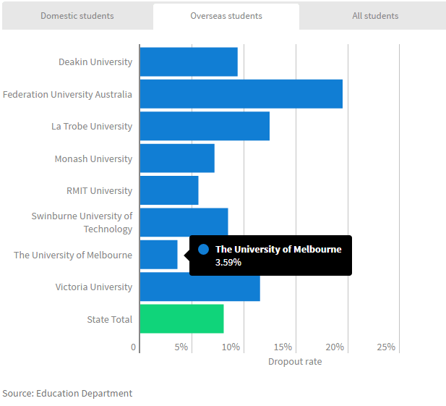Switch to the Domestic students tab
The height and width of the screenshot is (406, 446).
[77, 16]
